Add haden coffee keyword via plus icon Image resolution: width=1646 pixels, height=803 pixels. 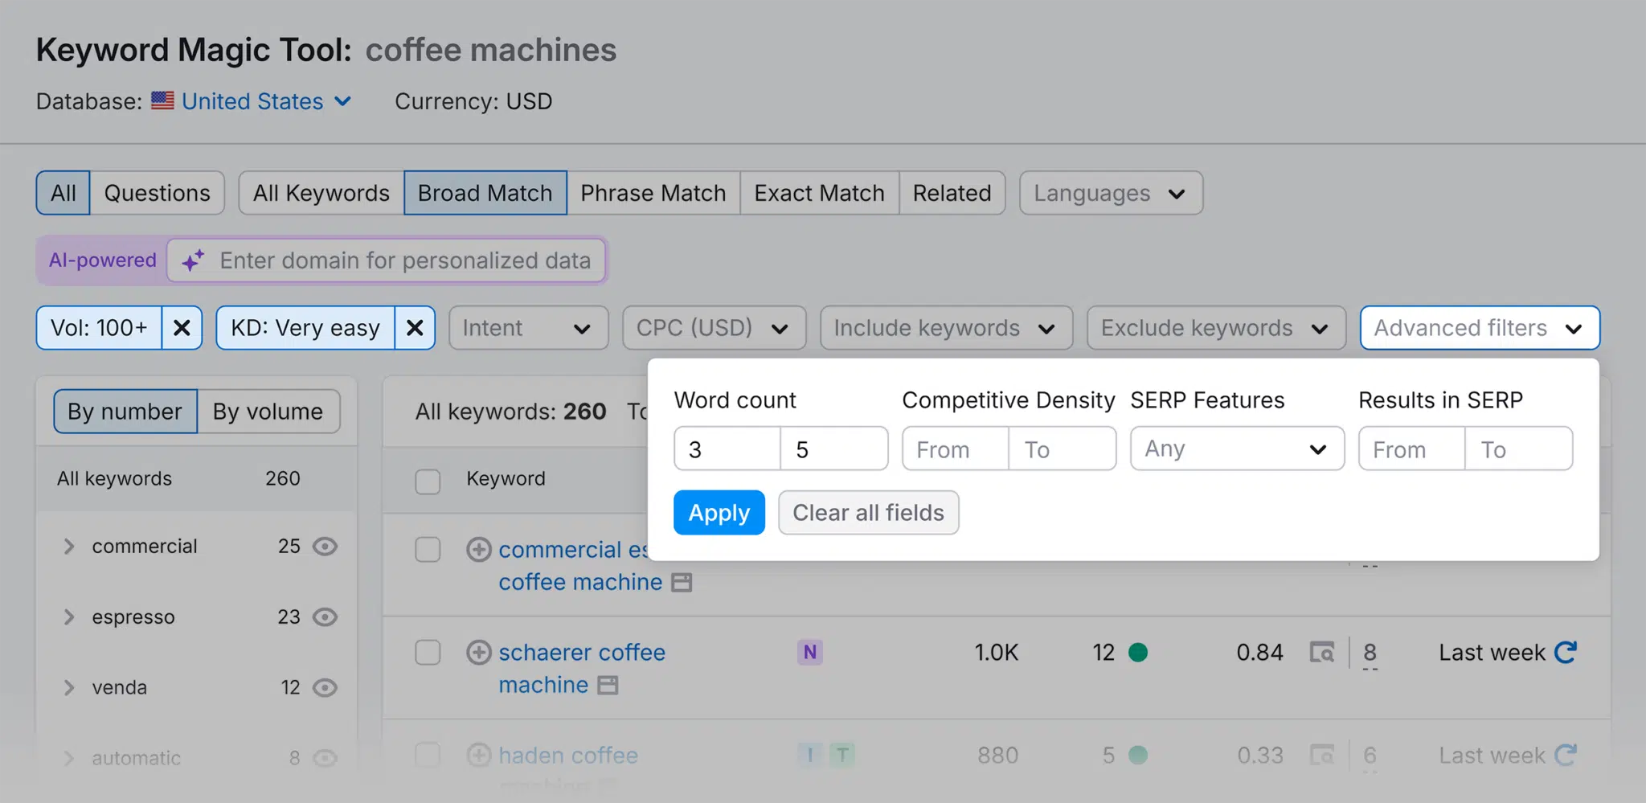coord(479,755)
